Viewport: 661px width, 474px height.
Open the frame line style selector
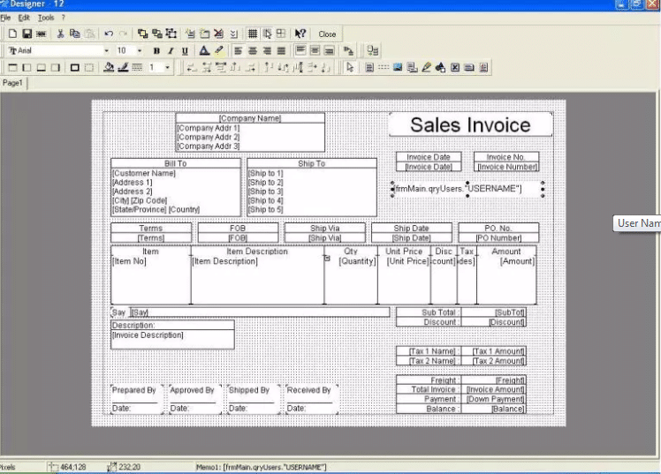137,67
